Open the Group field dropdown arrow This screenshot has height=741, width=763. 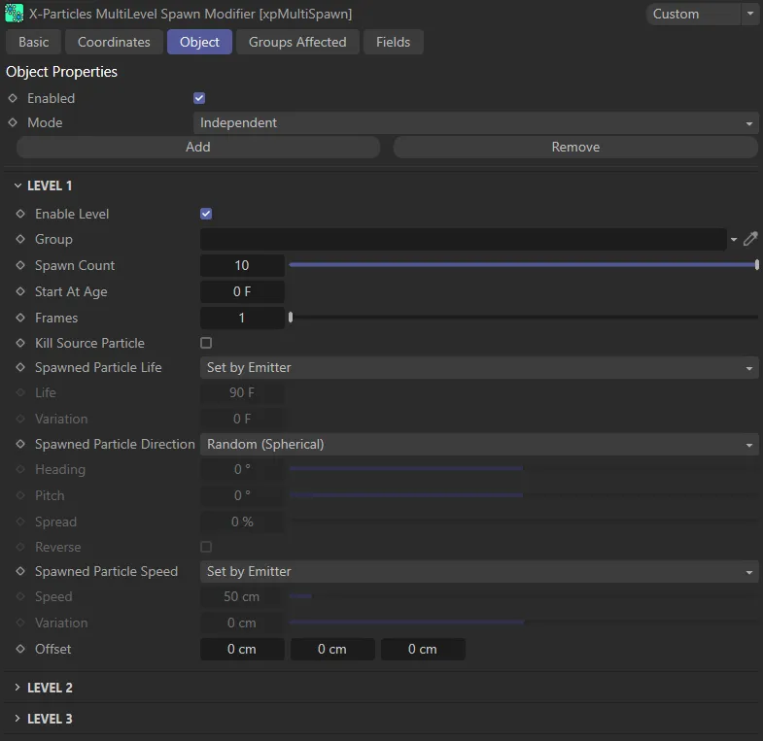pos(733,239)
